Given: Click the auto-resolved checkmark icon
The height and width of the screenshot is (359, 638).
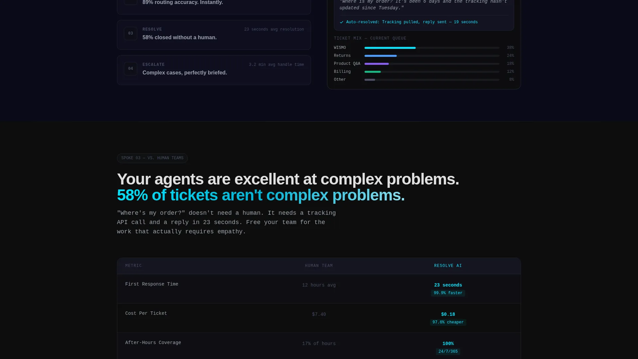Looking at the screenshot, I should pyautogui.click(x=342, y=22).
